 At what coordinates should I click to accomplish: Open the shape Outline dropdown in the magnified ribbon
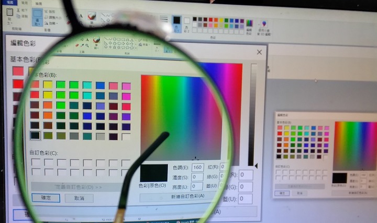point(144,40)
